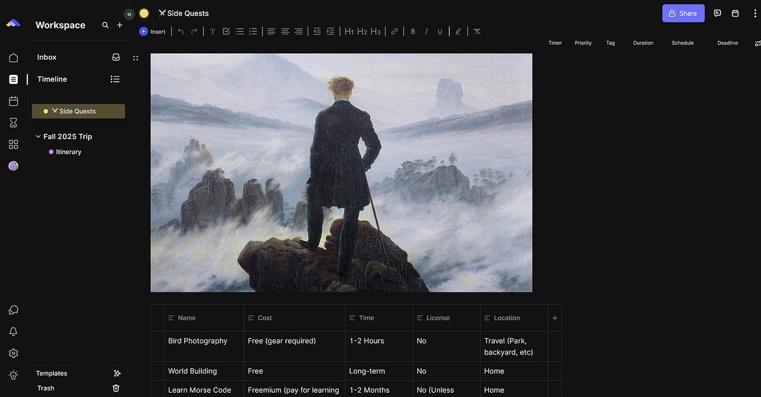761x397 pixels.
Task: Click the Insert button
Action: tap(152, 32)
